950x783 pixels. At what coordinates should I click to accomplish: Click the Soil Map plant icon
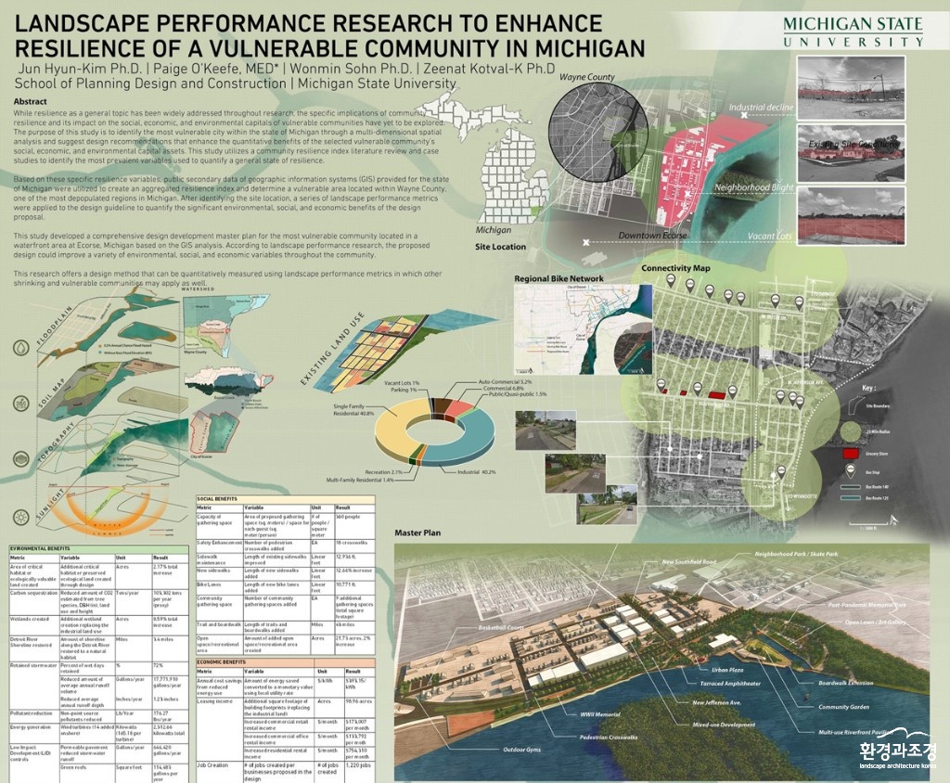tap(21, 403)
